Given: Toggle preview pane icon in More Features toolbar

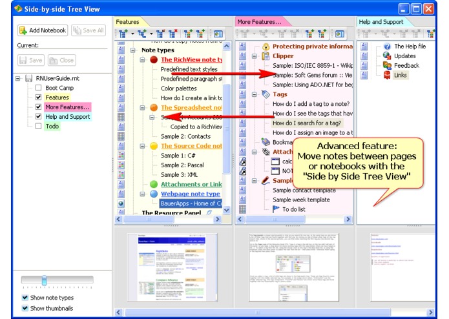Looking at the screenshot, I should pyautogui.click(x=339, y=34).
